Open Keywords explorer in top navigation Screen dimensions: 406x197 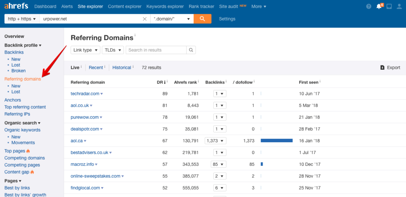click(165, 6)
